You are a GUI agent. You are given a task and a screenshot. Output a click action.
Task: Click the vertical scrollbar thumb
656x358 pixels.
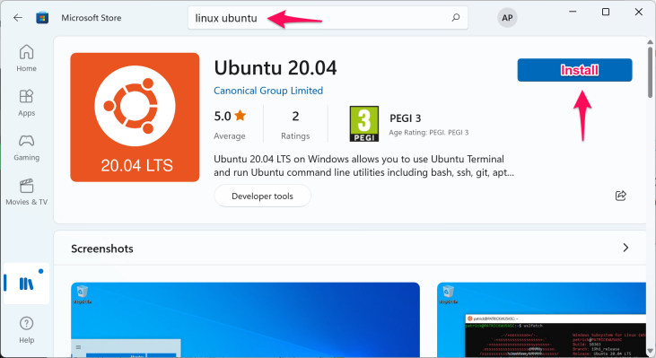pyautogui.click(x=650, y=72)
